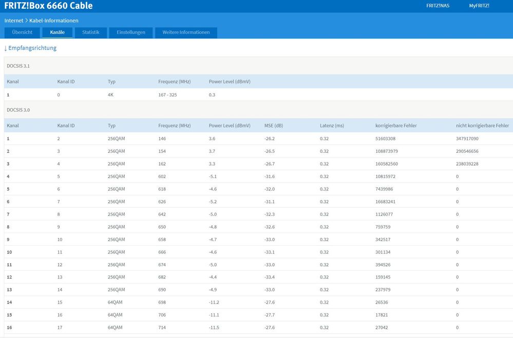513x338 pixels.
Task: Click the Empfangsrichtung down-arrow heading
Action: coord(30,48)
